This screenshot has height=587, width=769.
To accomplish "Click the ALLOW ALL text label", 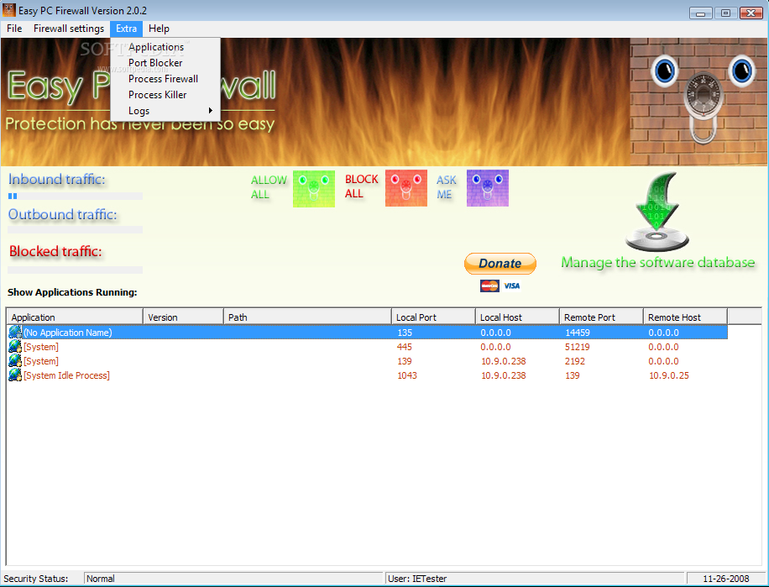I will click(269, 187).
